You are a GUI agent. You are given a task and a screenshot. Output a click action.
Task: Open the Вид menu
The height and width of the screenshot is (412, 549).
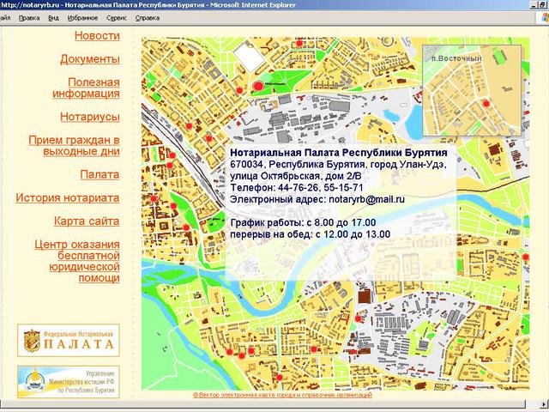tap(54, 17)
